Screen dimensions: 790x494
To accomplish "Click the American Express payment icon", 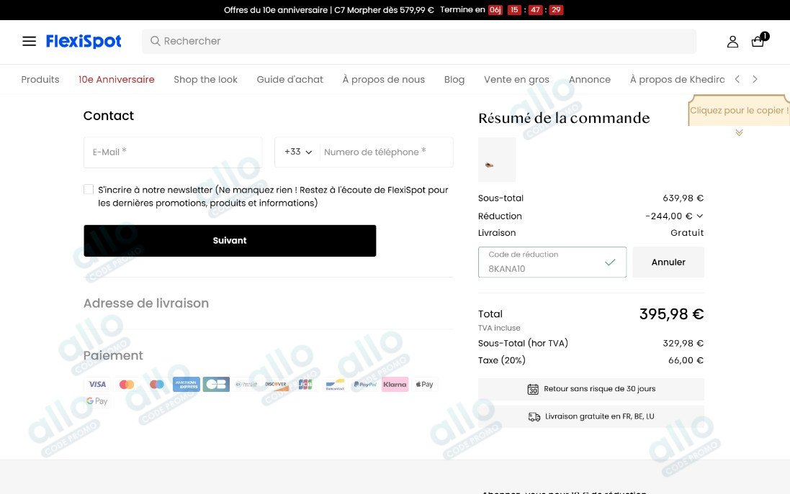I will pyautogui.click(x=187, y=384).
